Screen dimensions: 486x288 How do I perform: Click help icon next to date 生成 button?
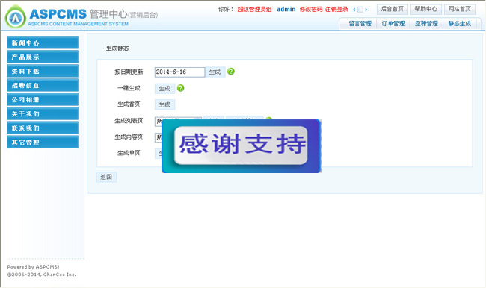[231, 72]
